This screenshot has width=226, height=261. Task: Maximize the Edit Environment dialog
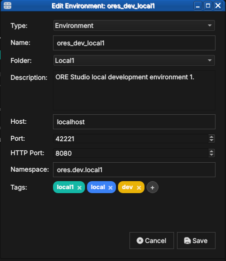point(208,6)
